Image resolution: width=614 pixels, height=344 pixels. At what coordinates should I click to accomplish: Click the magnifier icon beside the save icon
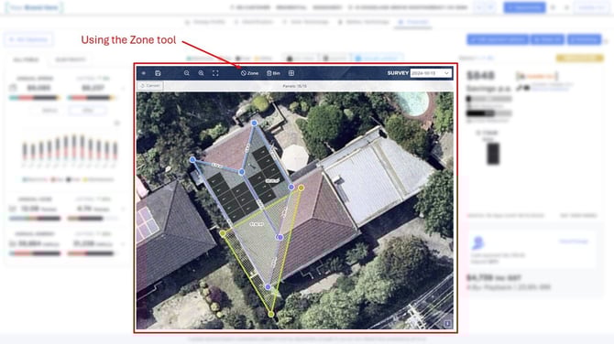point(187,73)
